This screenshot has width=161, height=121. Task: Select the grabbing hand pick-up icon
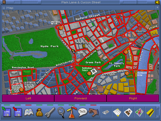click(x=93, y=111)
